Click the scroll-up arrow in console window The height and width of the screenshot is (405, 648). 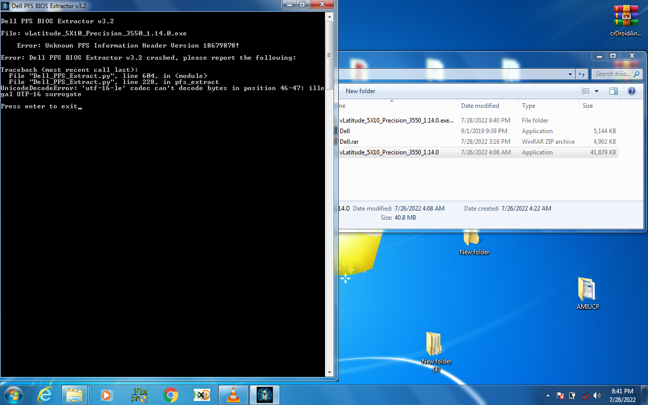329,16
